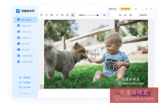Image resolution: width=164 pixels, height=108 pixels.
Task: Select the eraser tool
Action: pos(73,15)
